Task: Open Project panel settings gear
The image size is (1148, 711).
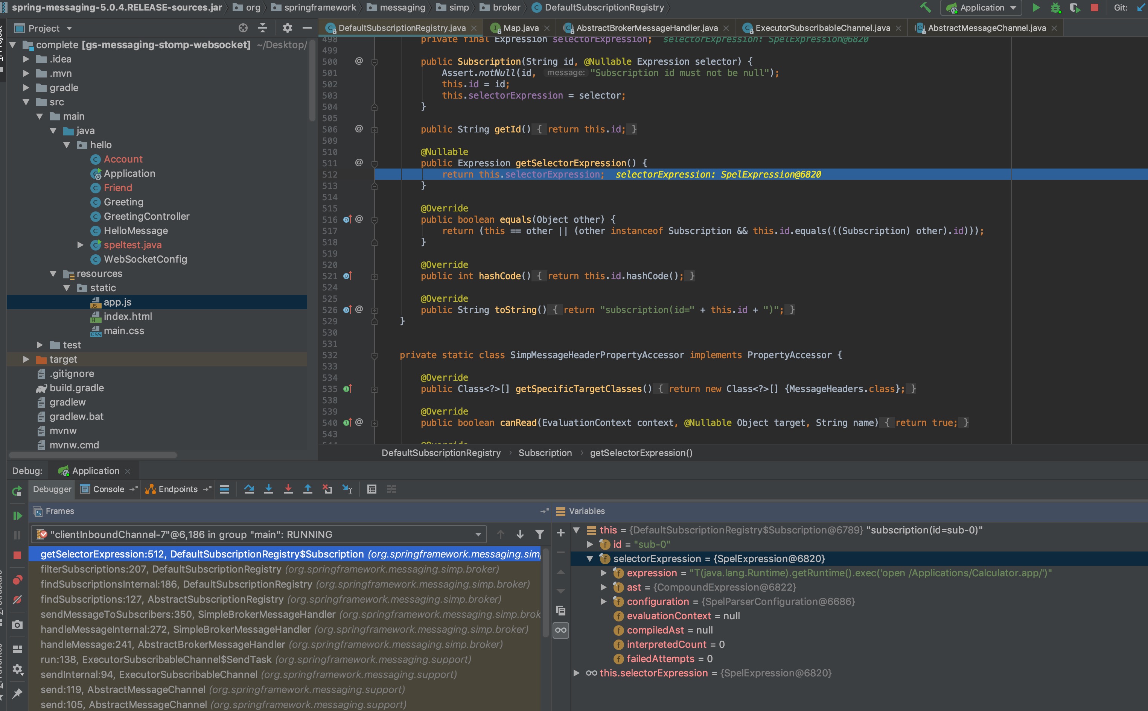Action: pos(288,28)
